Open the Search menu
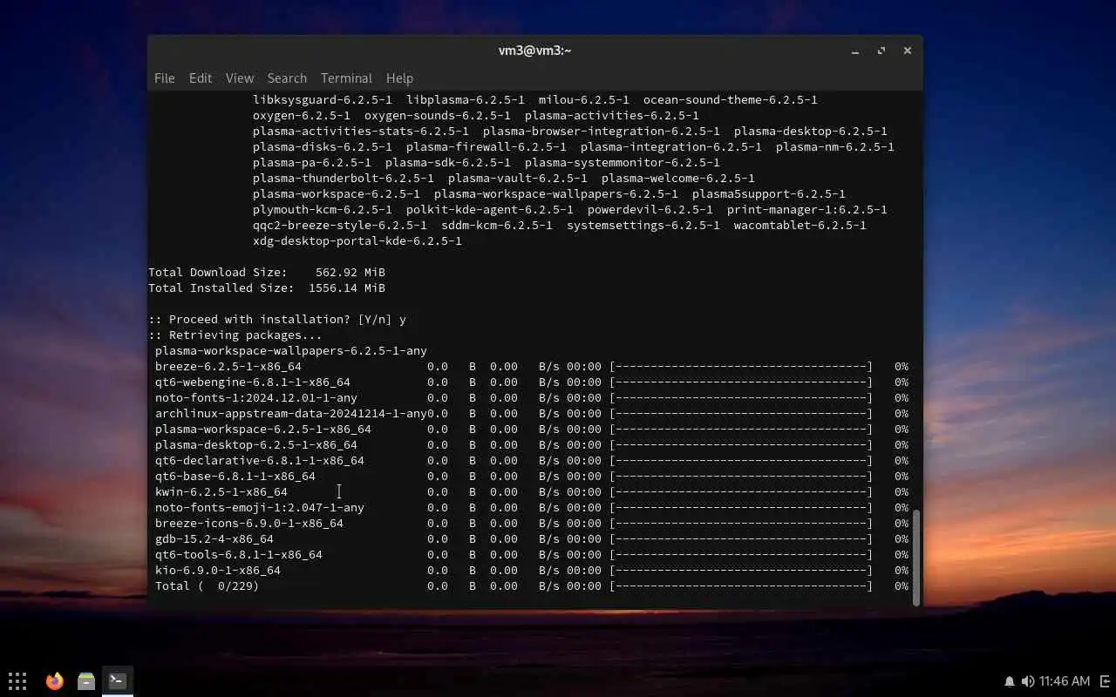 [287, 78]
